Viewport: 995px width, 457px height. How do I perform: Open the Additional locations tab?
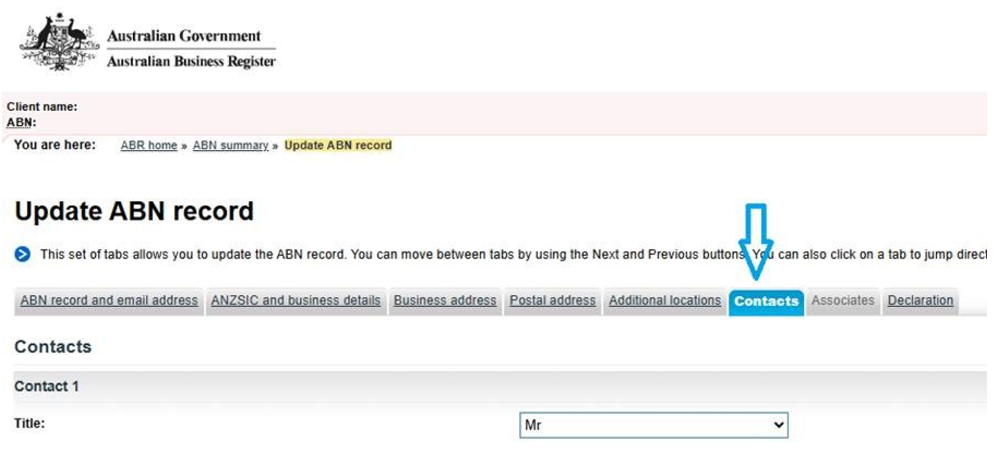point(665,301)
